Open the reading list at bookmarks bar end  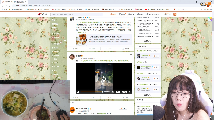208,9
